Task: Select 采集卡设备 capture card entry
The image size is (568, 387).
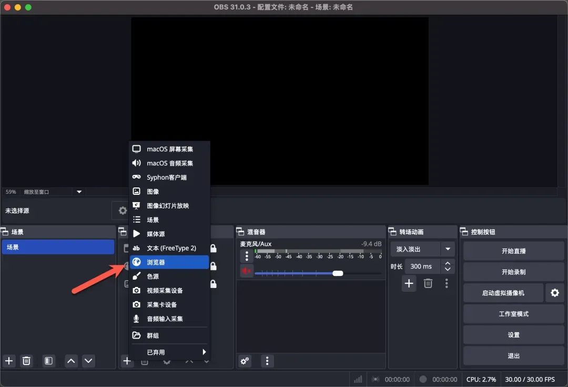Action: (169, 305)
